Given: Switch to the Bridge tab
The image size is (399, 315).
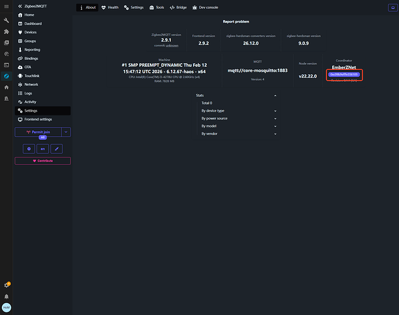Looking at the screenshot, I should point(178,8).
